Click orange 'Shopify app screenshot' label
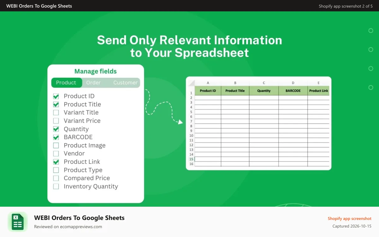Screen dimensions: 379x237 [350, 219]
